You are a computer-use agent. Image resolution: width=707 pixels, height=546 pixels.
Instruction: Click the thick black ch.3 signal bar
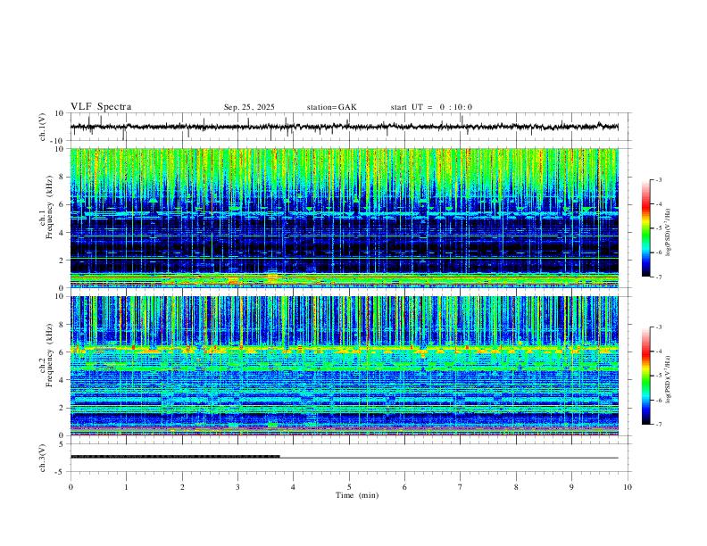175,457
